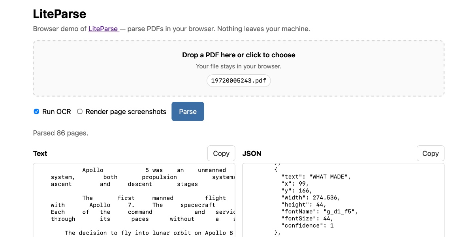
Task: Copy the Text output
Action: [x=221, y=153]
